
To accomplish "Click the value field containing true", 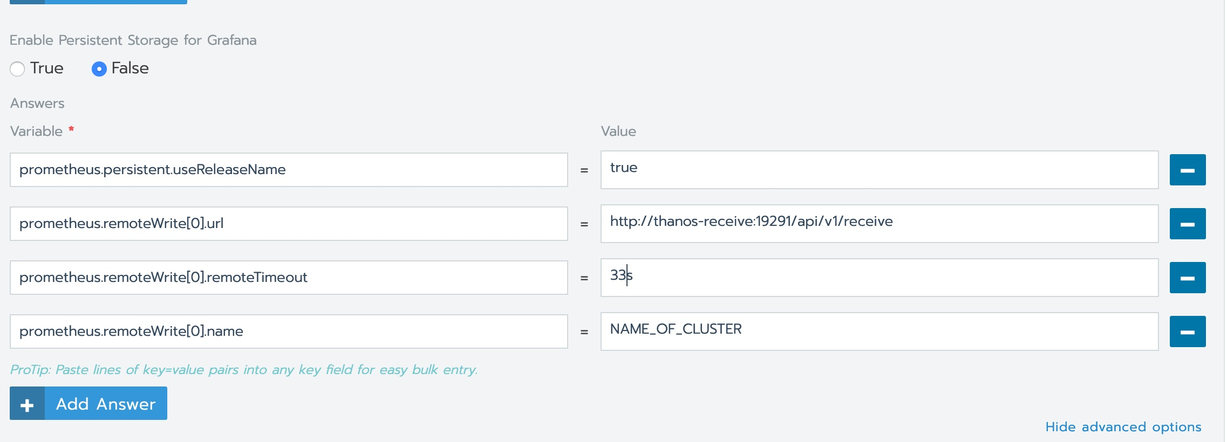I will click(879, 170).
